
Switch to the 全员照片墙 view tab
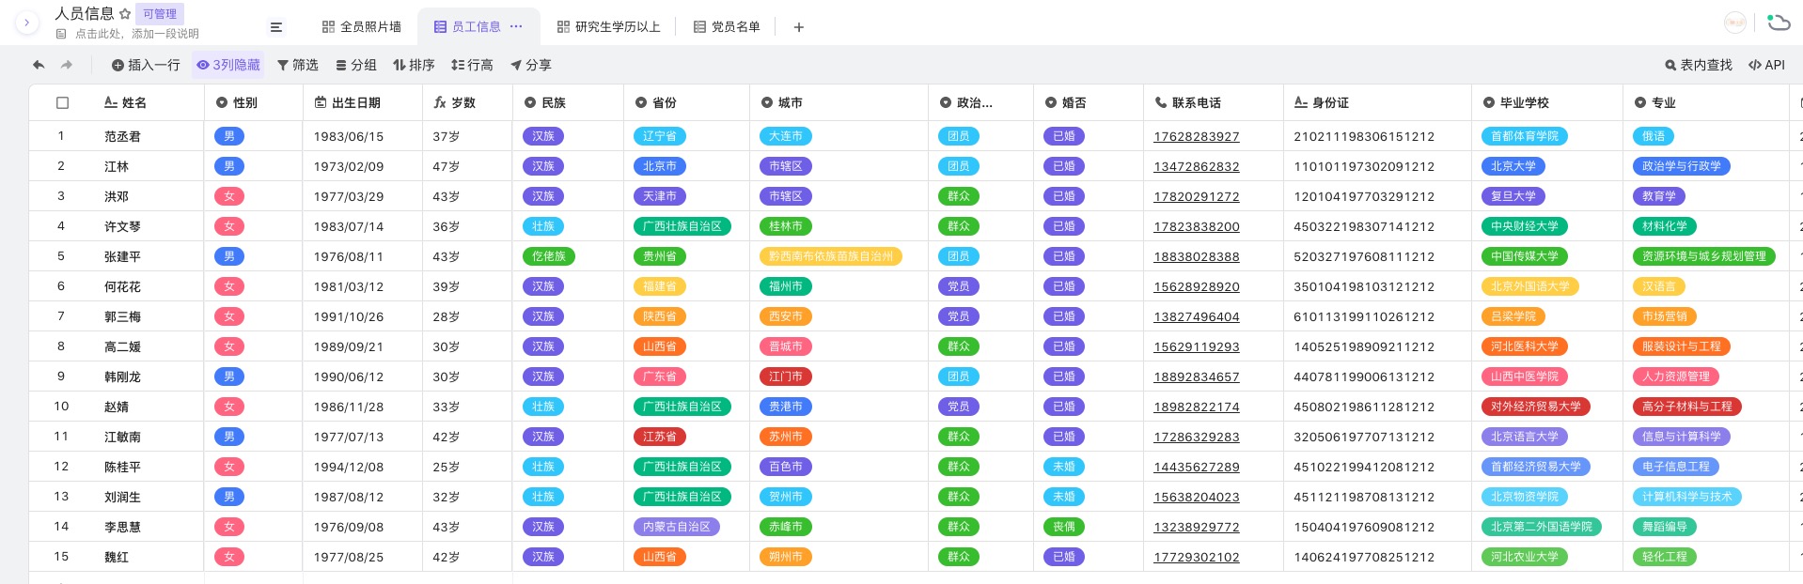tap(362, 27)
